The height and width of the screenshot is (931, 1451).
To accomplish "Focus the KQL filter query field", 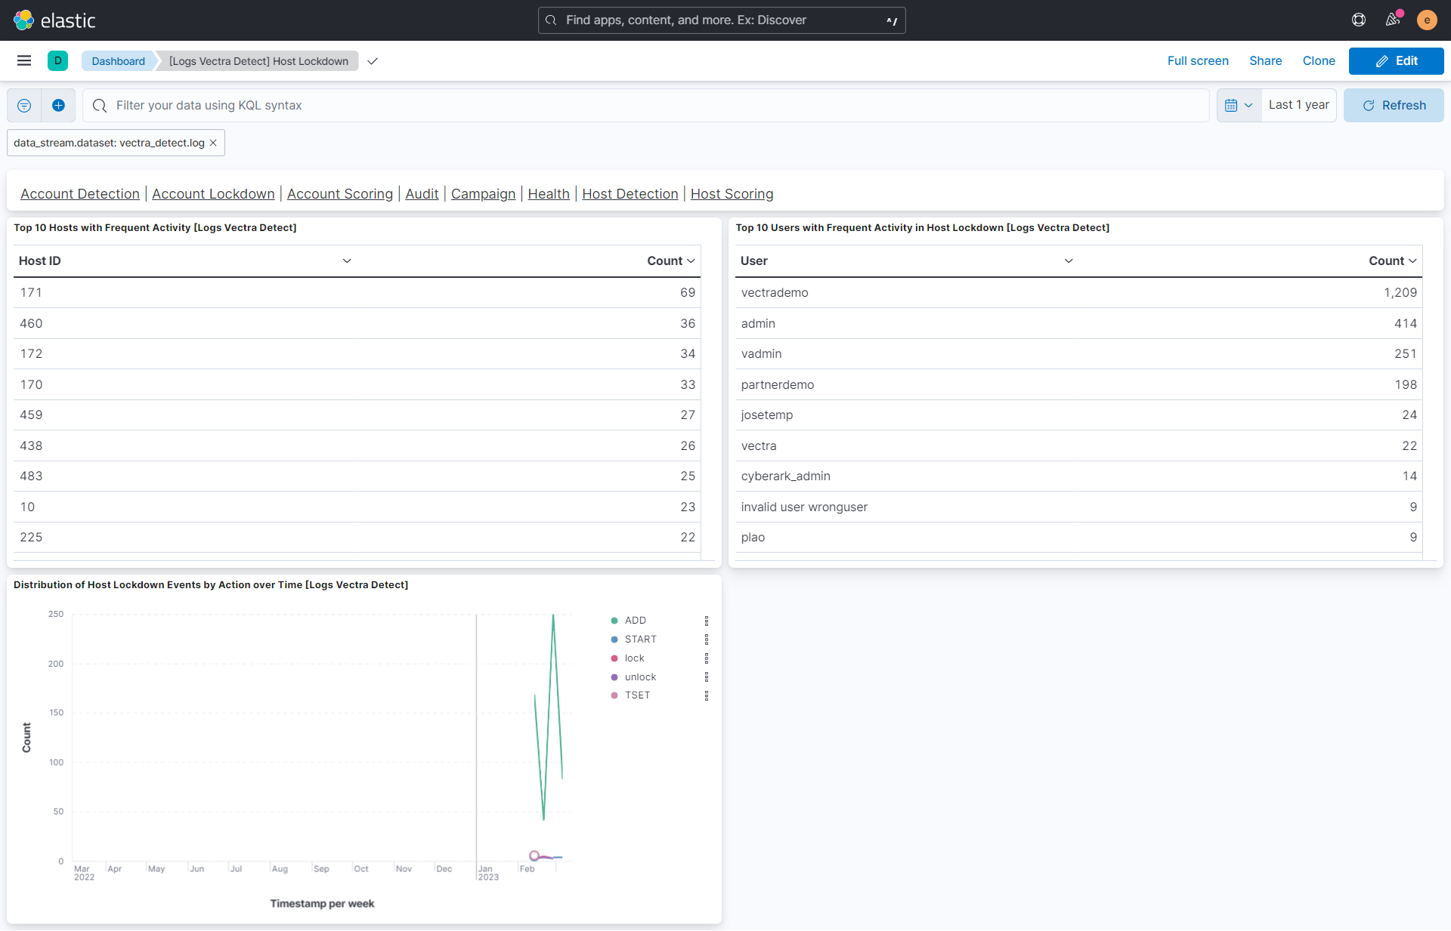I will pos(646,106).
